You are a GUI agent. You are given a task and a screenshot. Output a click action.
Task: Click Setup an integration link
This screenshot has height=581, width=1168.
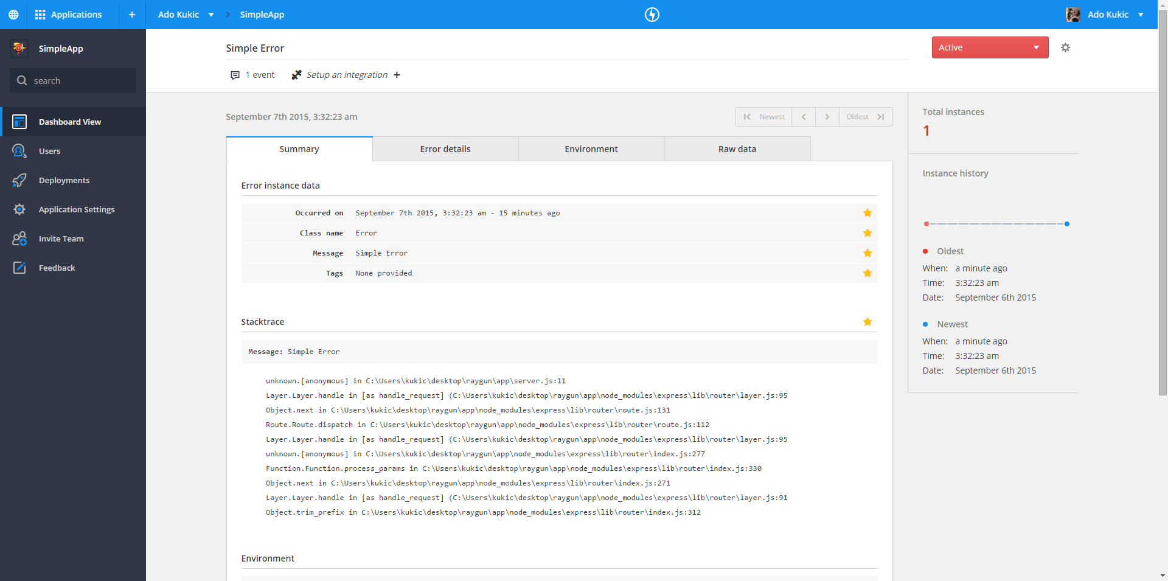(x=347, y=75)
